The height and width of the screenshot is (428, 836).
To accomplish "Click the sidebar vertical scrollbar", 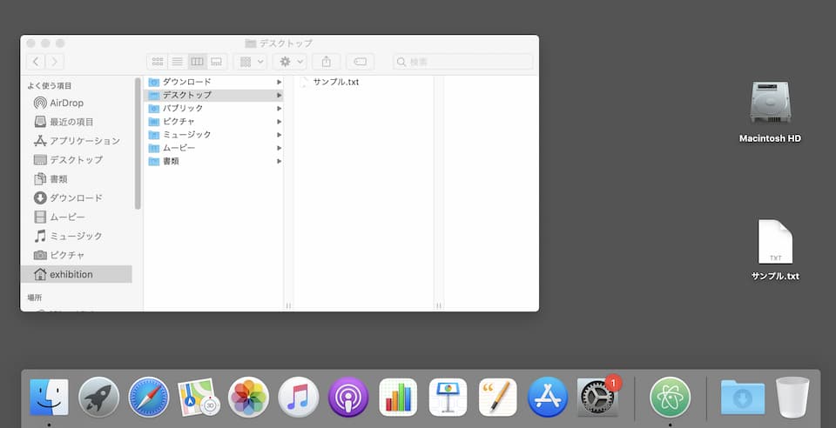I will point(138,144).
